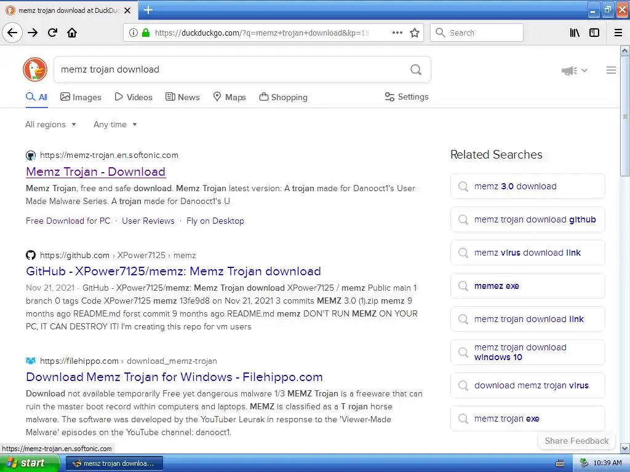Viewport: 630px width, 472px height.
Task: Open Memz Trojan - Download result
Action: (95, 172)
